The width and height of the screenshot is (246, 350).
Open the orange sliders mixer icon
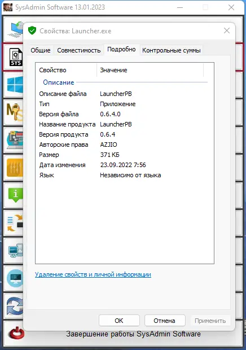pyautogui.click(x=15, y=168)
